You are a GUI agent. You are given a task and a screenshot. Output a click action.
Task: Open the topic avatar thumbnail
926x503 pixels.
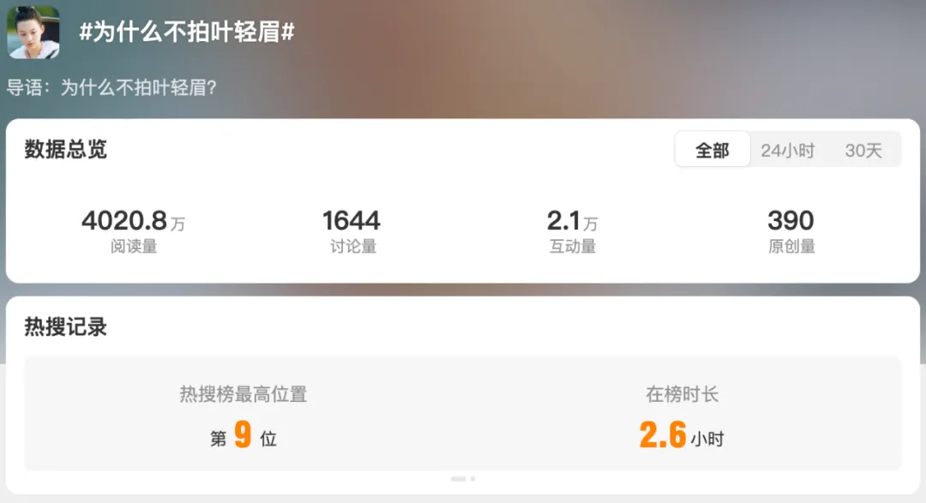pyautogui.click(x=33, y=32)
